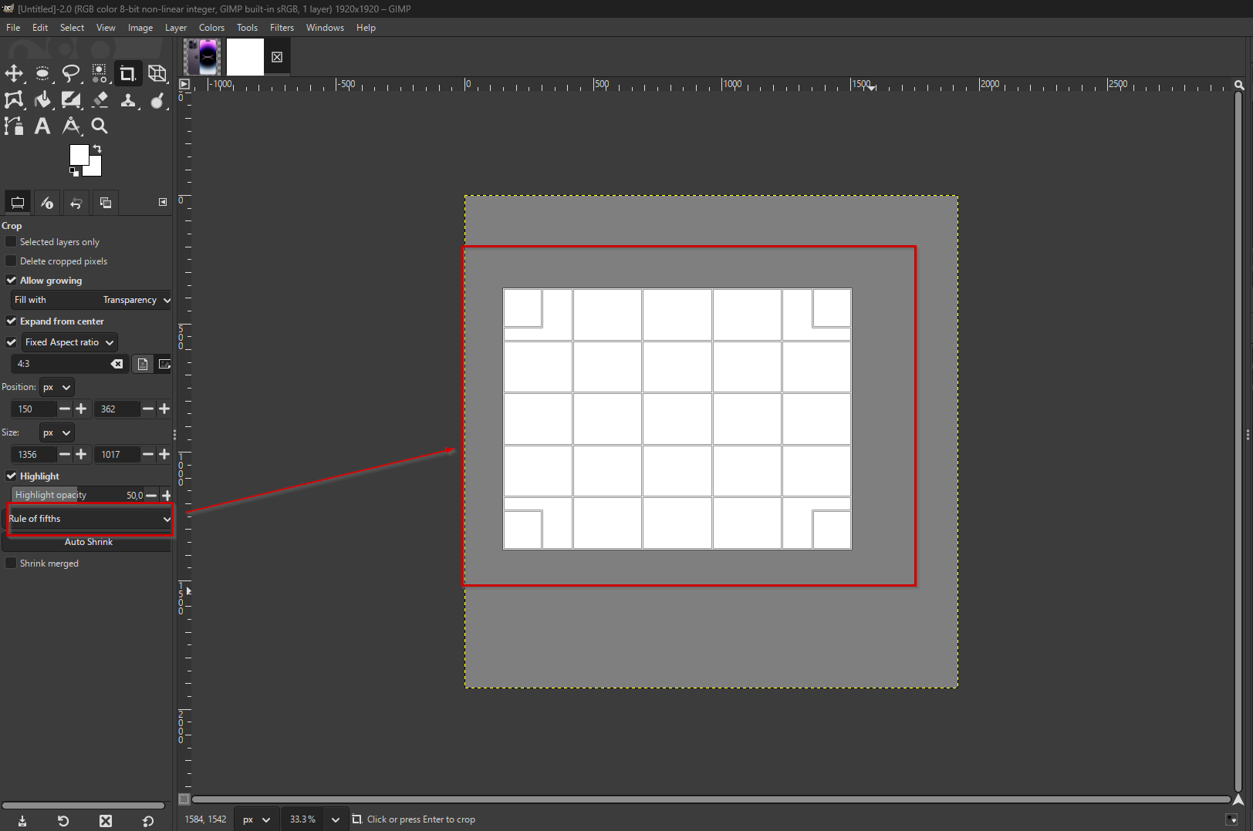
Task: Toggle Selected layers only checkbox
Action: tap(12, 242)
